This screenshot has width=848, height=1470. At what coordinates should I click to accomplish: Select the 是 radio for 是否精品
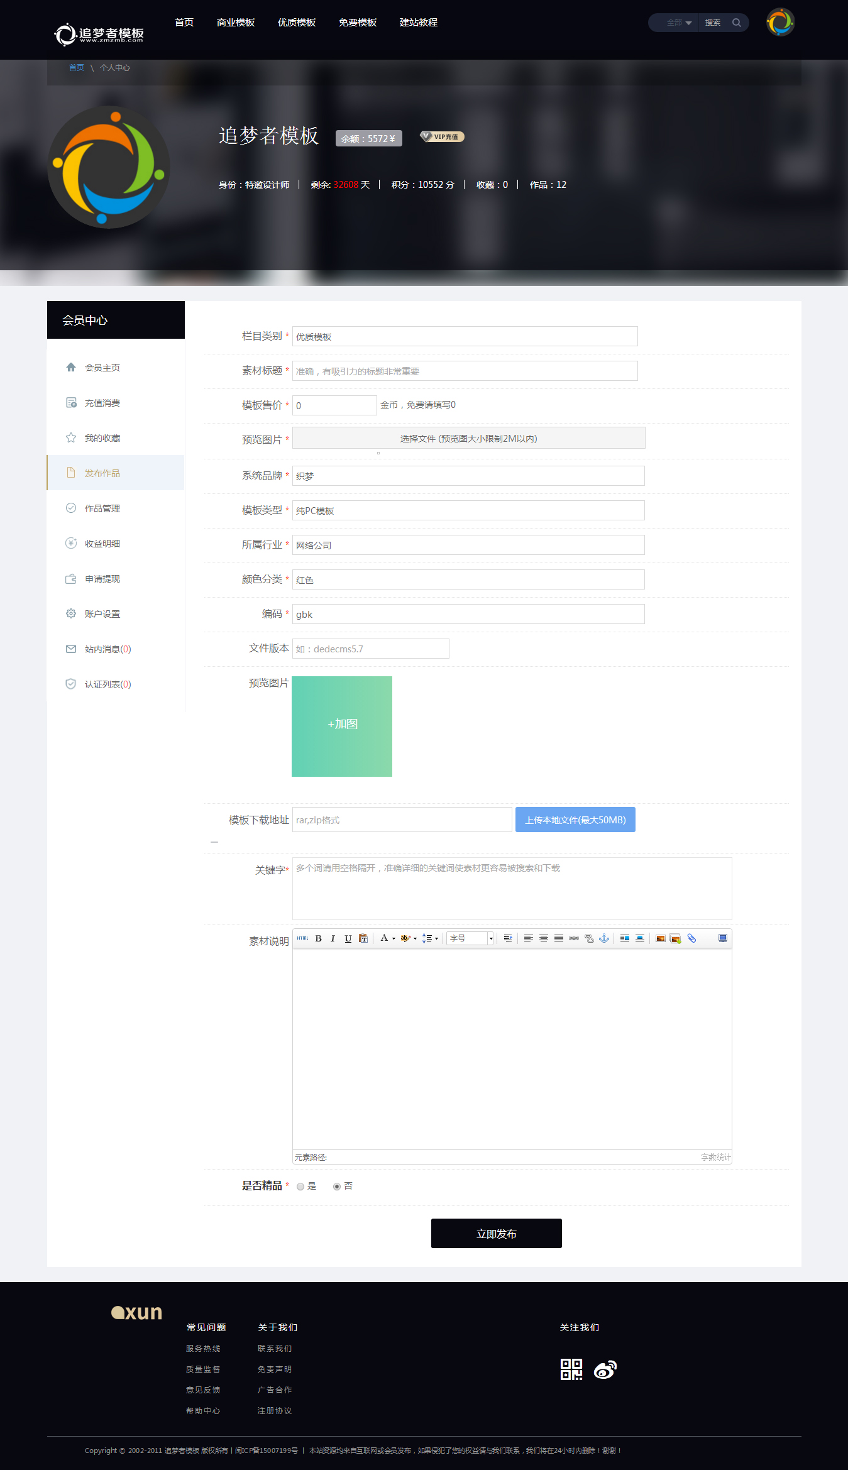[300, 1187]
